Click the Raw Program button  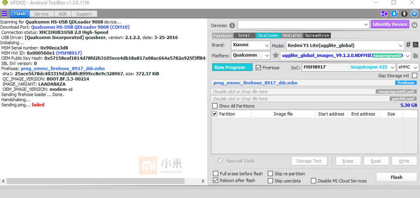point(232,67)
